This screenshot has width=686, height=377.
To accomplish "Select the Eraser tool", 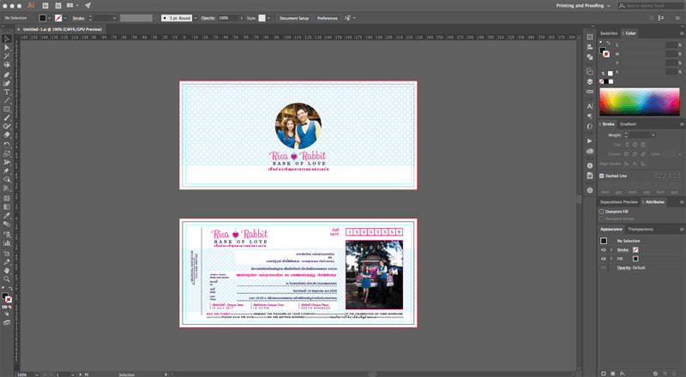I will pos(7,135).
